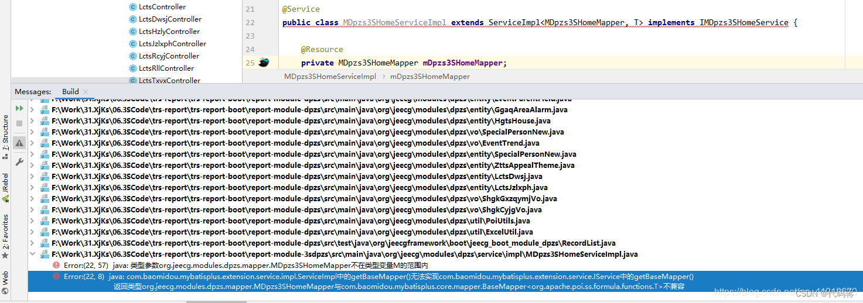The height and width of the screenshot is (303, 863).
Task: Click ServiceImpl in the extends clause
Action: tap(514, 23)
